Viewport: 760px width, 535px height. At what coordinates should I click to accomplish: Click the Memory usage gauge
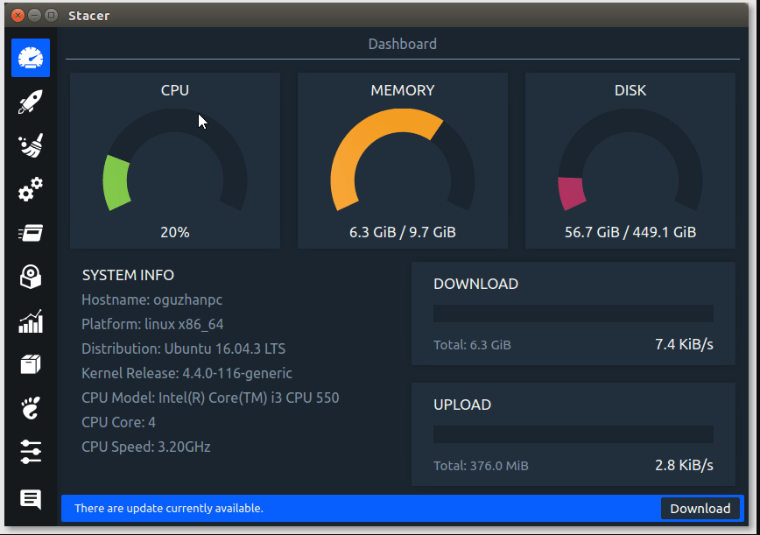click(x=402, y=160)
